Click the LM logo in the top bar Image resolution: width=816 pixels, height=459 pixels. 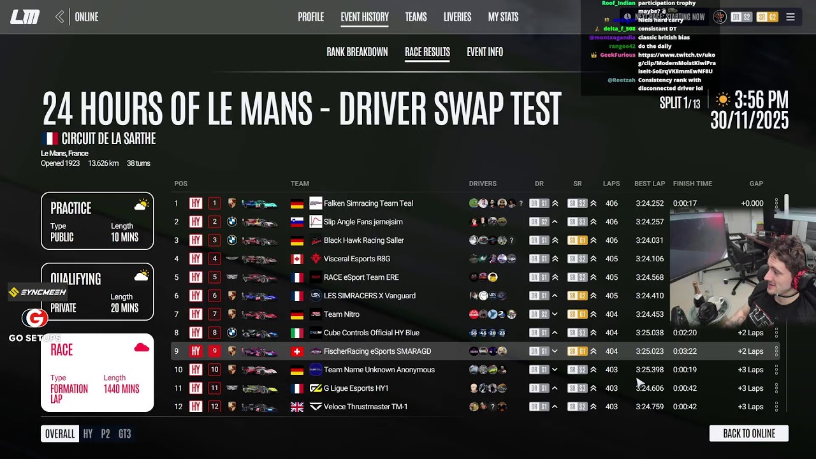25,17
